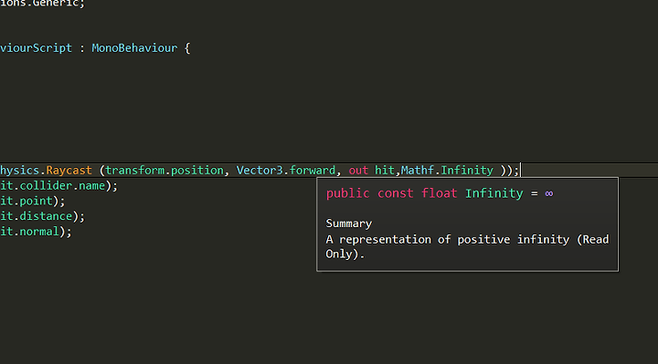Click the point property line

coord(32,201)
